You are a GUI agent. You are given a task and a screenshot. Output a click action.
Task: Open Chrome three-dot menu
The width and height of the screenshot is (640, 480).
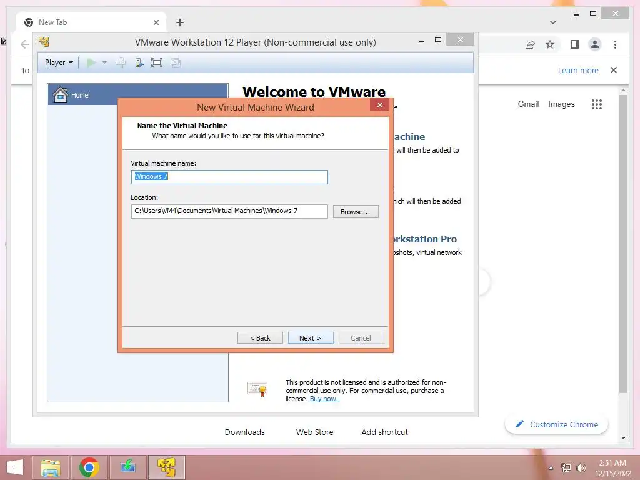616,44
